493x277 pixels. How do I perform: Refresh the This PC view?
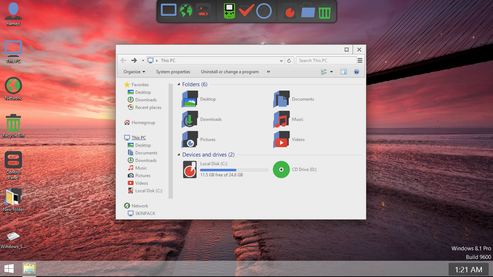[x=289, y=61]
